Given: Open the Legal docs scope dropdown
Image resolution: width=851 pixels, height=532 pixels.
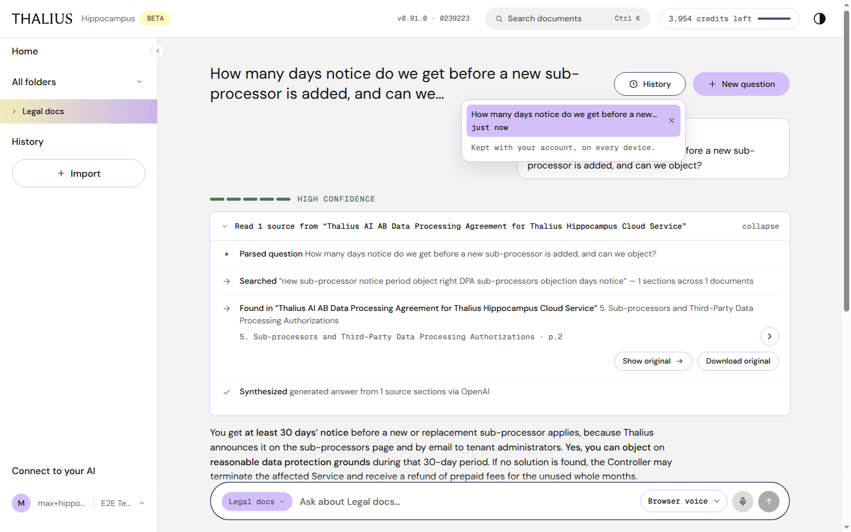Looking at the screenshot, I should coord(257,501).
